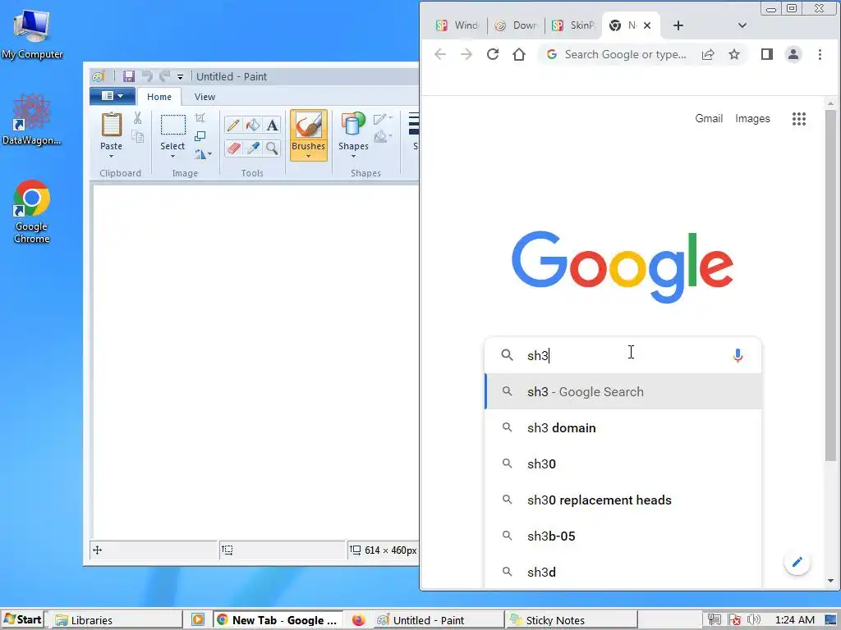Select the Fill with color bucket tool
Screen dimensions: 841x630
click(253, 125)
